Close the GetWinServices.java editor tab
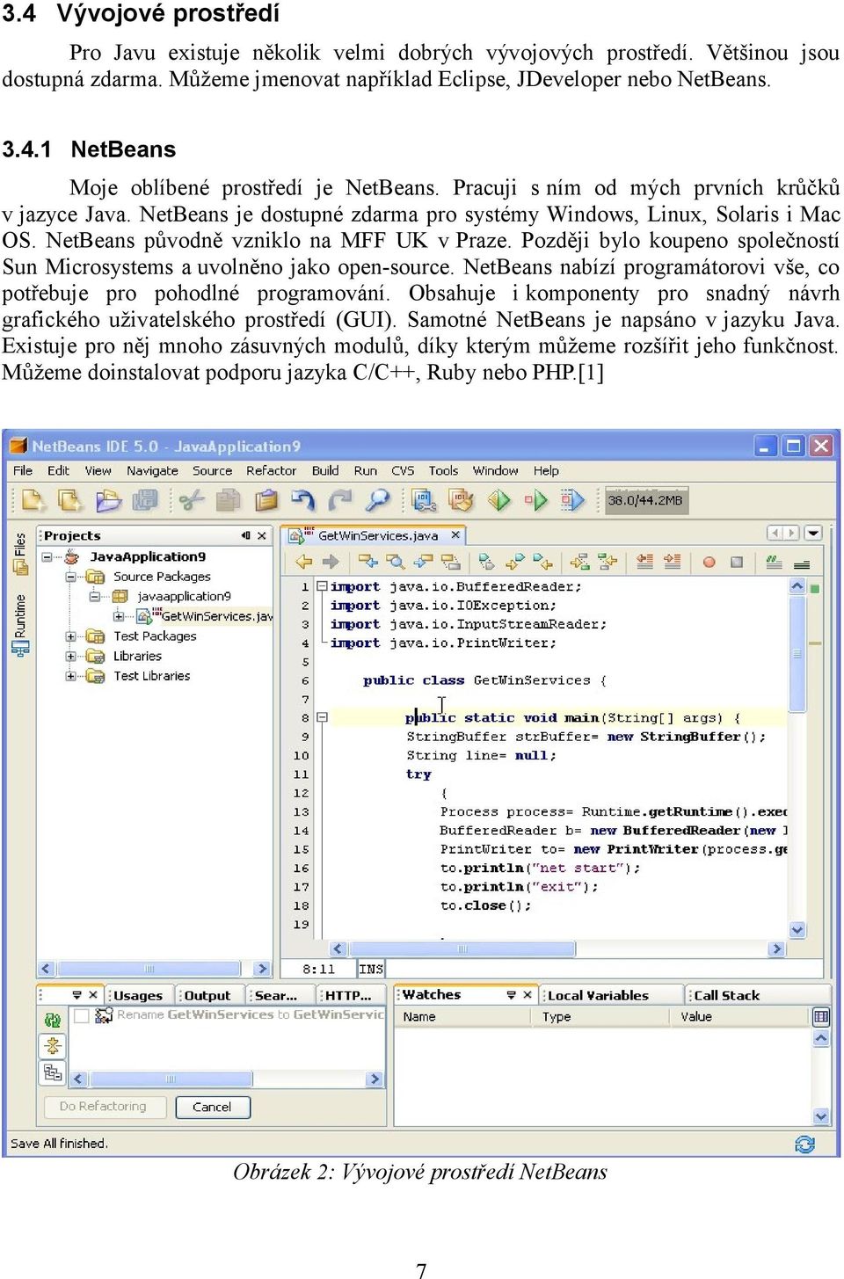This screenshot has width=844, height=1279. 455,534
